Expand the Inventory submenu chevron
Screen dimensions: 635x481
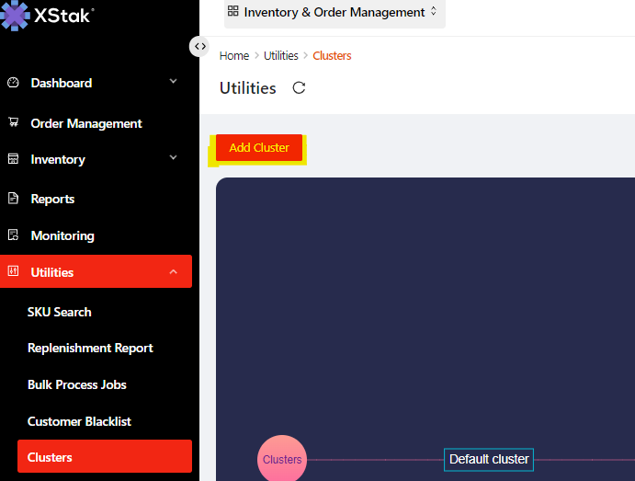173,159
